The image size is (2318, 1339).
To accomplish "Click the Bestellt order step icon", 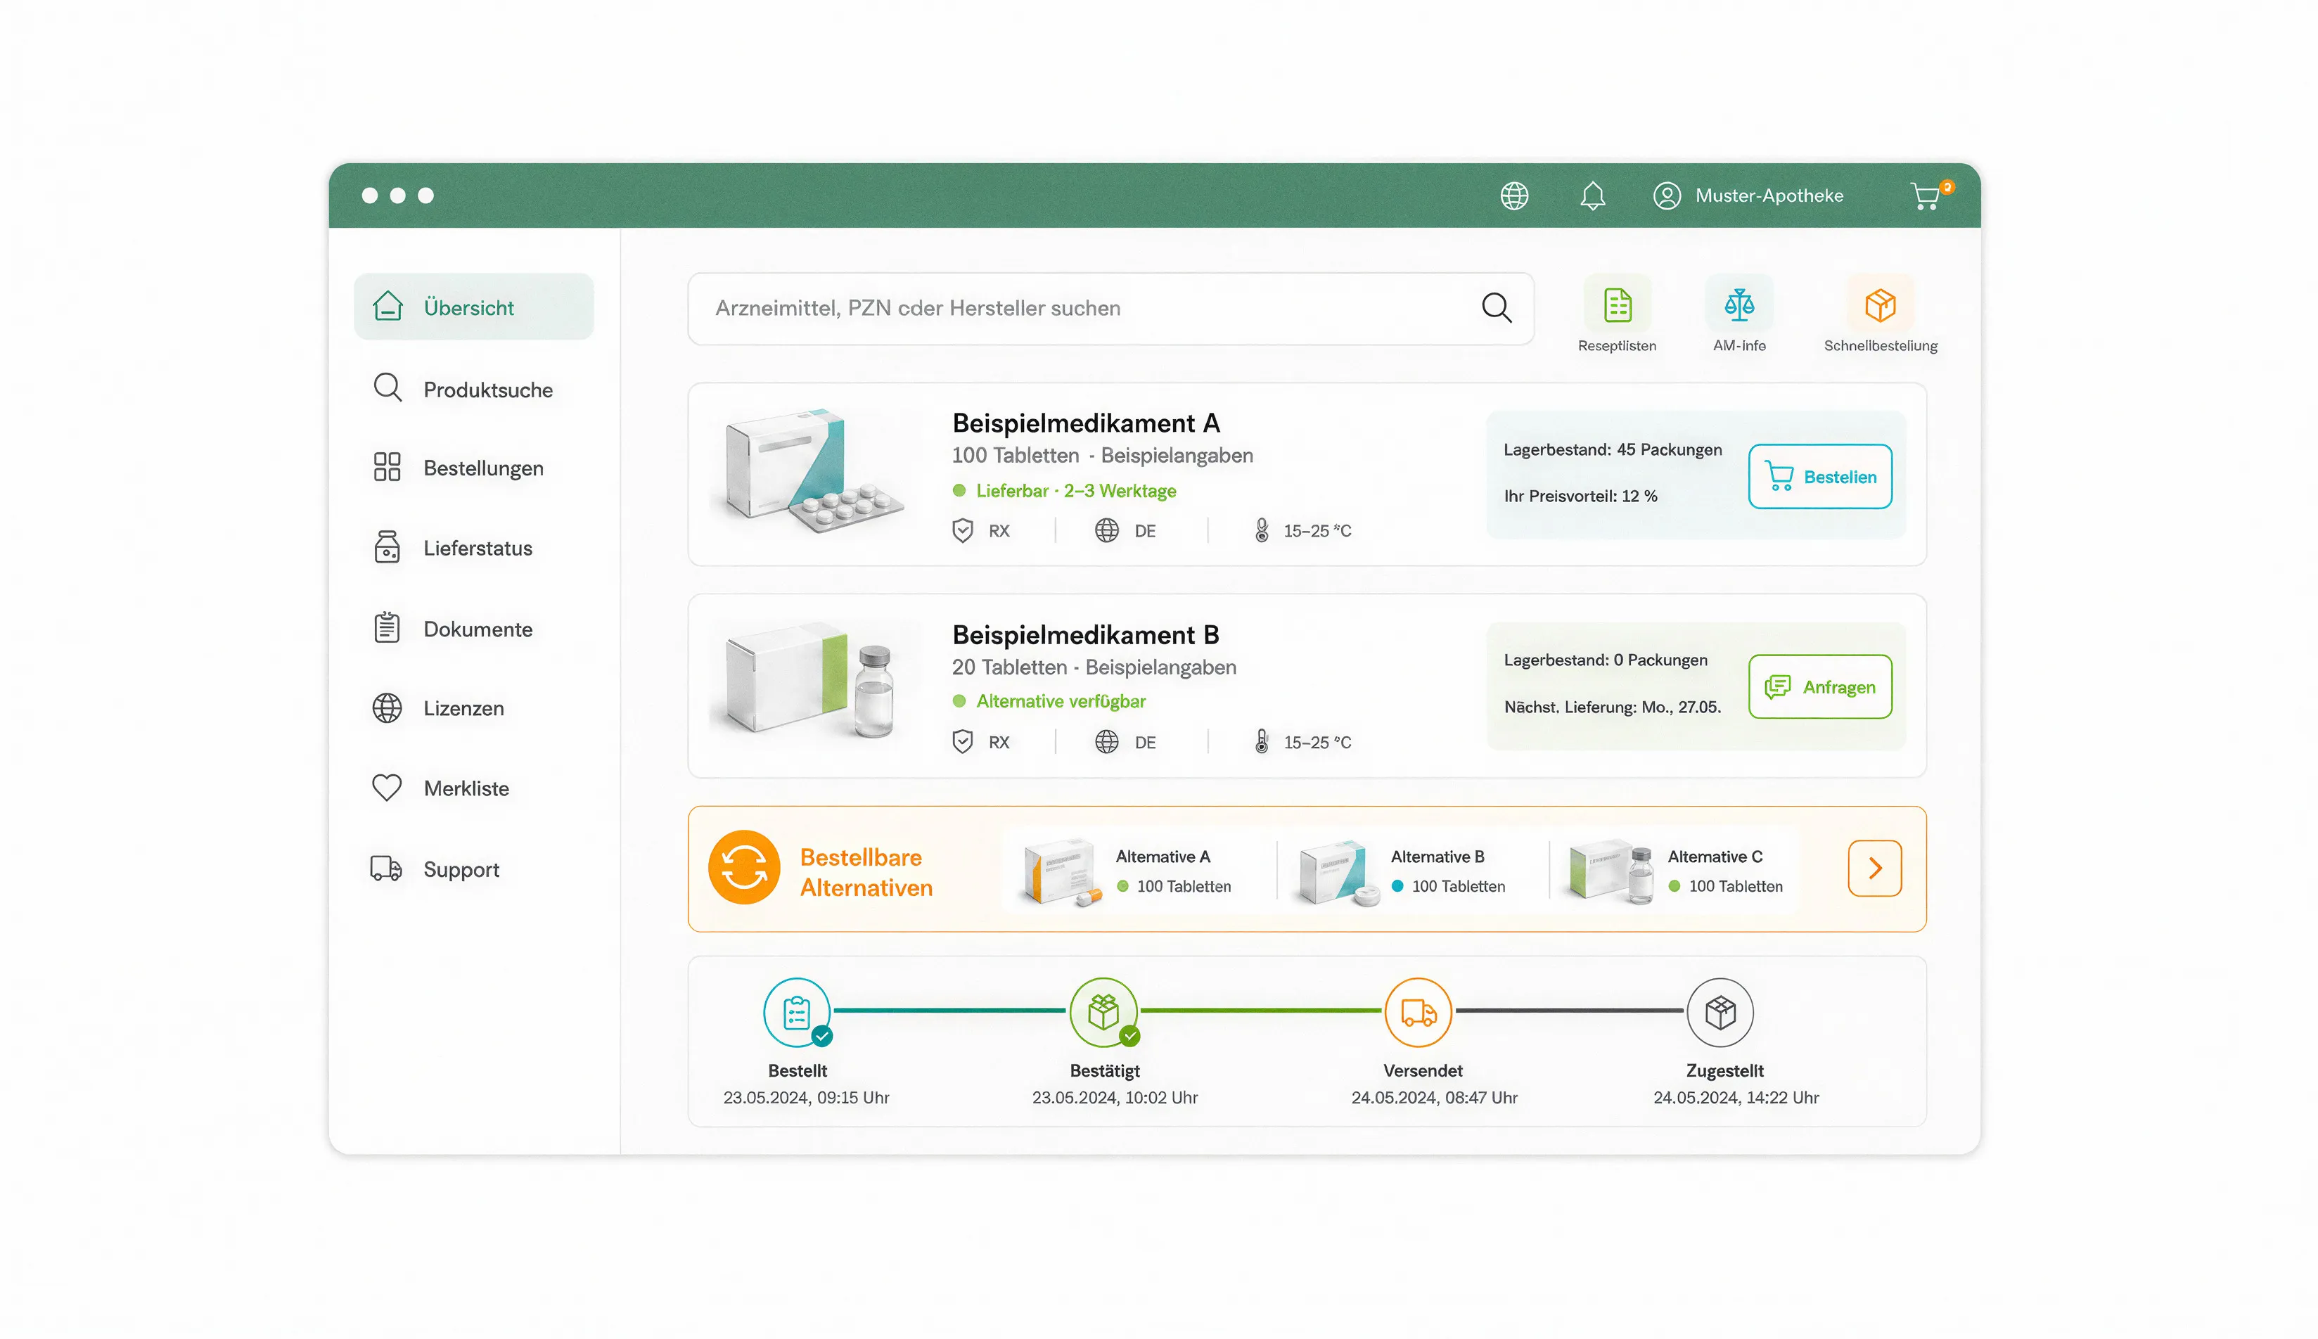I will tap(798, 1011).
